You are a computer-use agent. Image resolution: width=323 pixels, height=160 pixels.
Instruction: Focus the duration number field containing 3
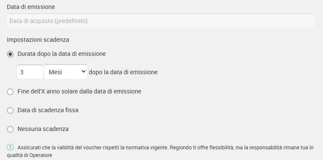pyautogui.click(x=30, y=72)
